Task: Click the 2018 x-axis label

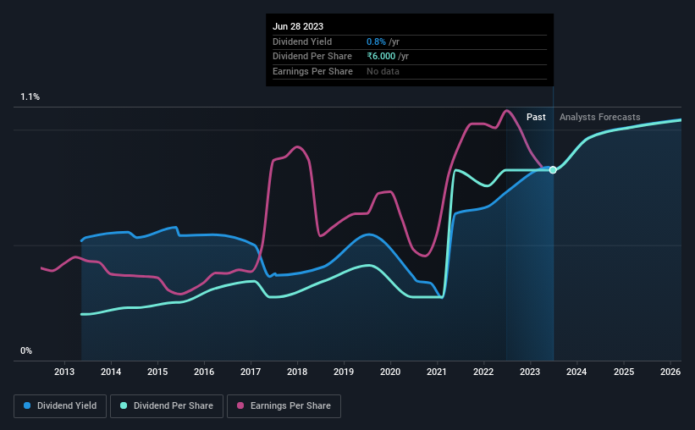Action: coord(297,372)
